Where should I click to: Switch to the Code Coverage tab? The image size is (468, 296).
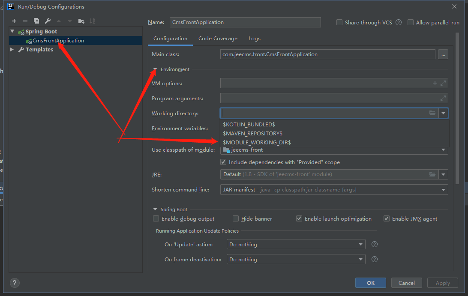pyautogui.click(x=218, y=39)
